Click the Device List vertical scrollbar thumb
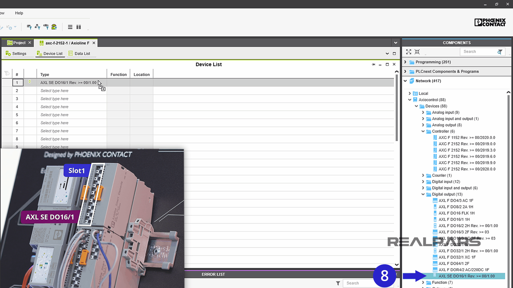This screenshot has height=288, width=513. [397, 108]
